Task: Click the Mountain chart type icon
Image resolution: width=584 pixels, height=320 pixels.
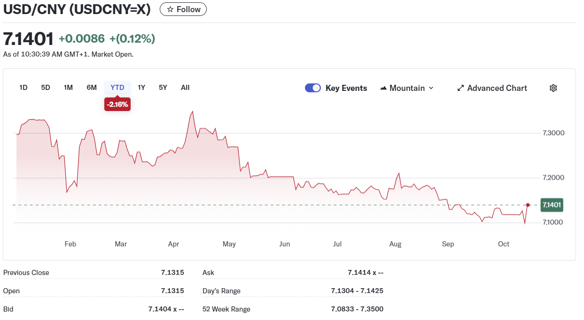Action: coord(383,88)
